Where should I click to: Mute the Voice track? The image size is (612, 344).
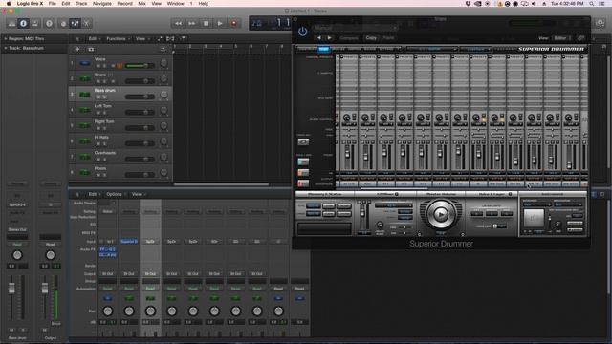coord(98,66)
